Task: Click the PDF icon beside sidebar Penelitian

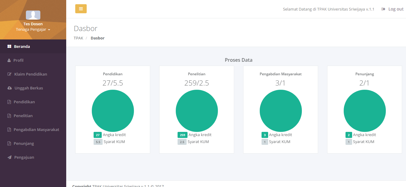Action: pos(9,116)
